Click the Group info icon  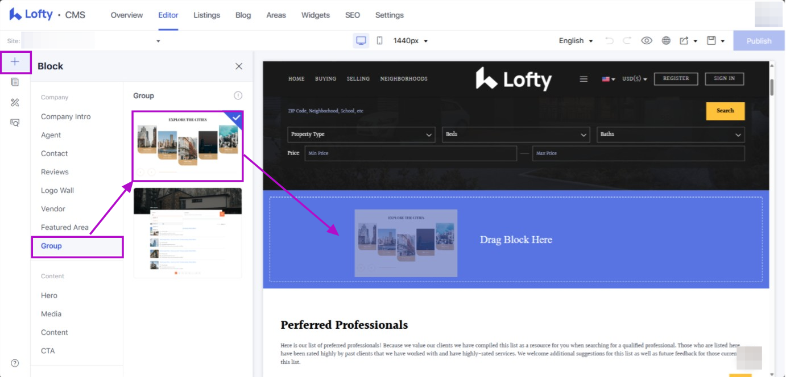[238, 96]
